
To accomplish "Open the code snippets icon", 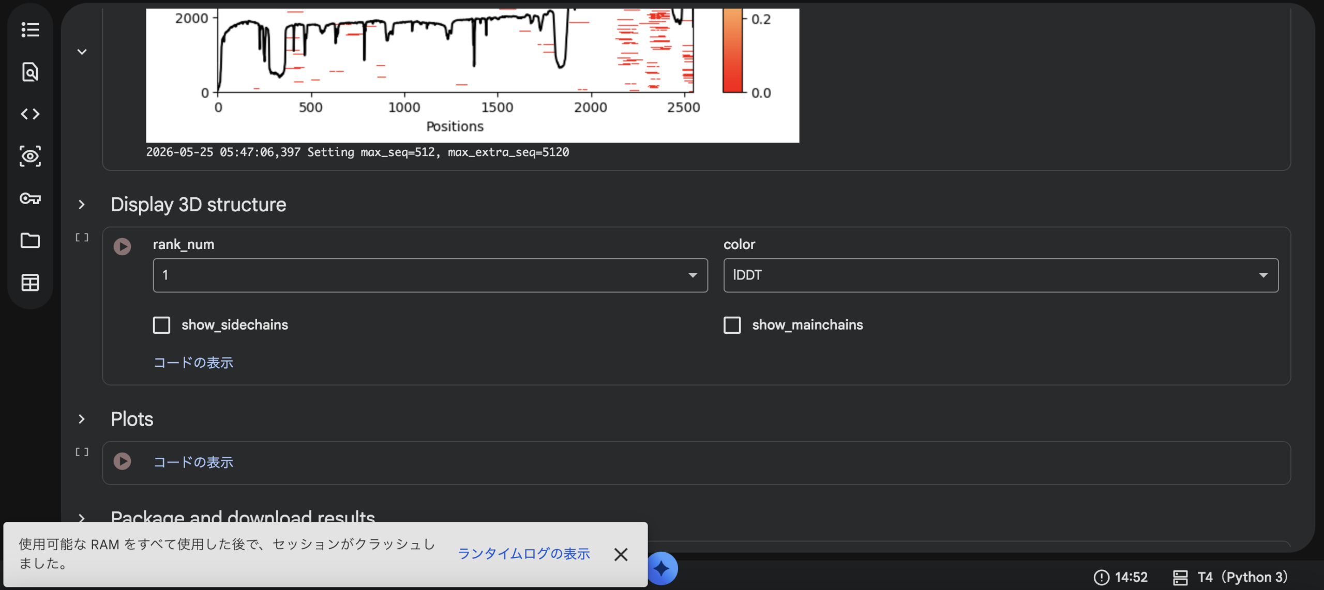I will 30,114.
